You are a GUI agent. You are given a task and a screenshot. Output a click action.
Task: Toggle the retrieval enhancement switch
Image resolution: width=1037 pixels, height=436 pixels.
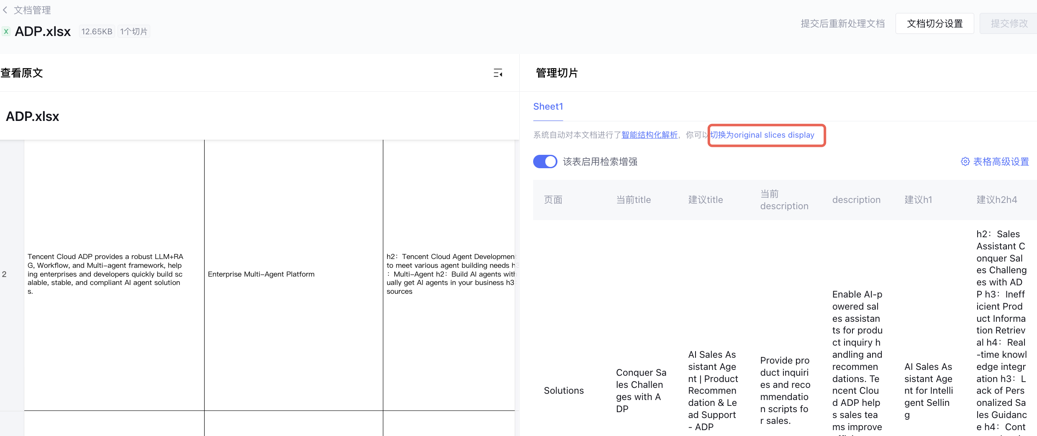pos(545,162)
